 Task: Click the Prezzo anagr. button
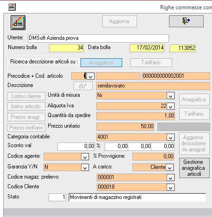tap(26, 117)
